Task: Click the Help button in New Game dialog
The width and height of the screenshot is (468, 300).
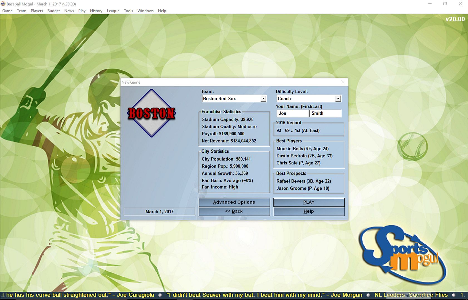Action: click(x=309, y=211)
